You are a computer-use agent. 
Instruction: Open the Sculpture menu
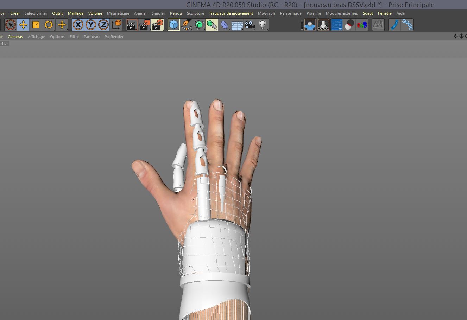(x=195, y=13)
